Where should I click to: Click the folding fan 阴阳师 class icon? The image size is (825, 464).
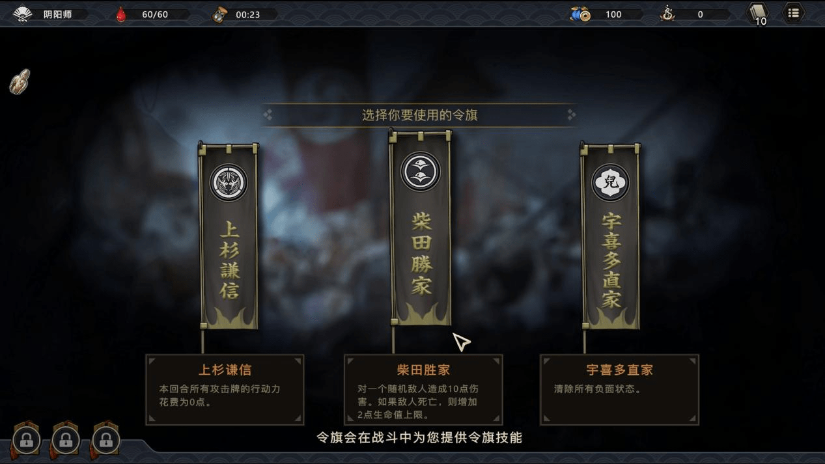pos(23,14)
